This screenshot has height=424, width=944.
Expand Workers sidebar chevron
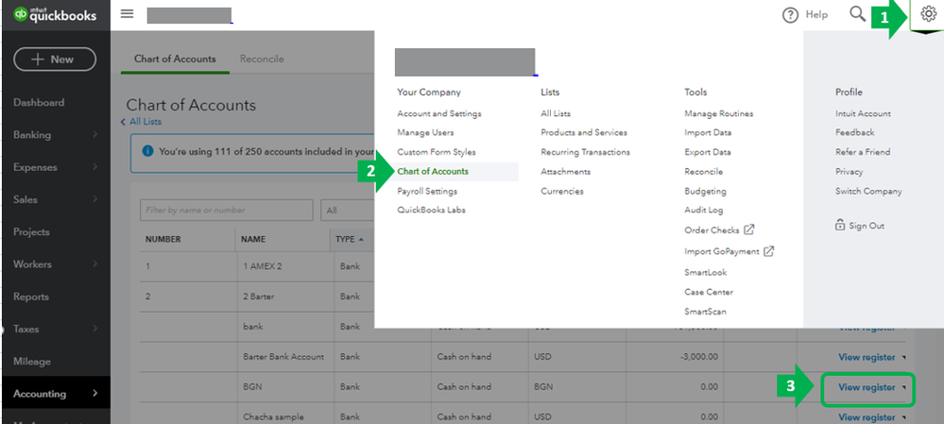coord(95,264)
